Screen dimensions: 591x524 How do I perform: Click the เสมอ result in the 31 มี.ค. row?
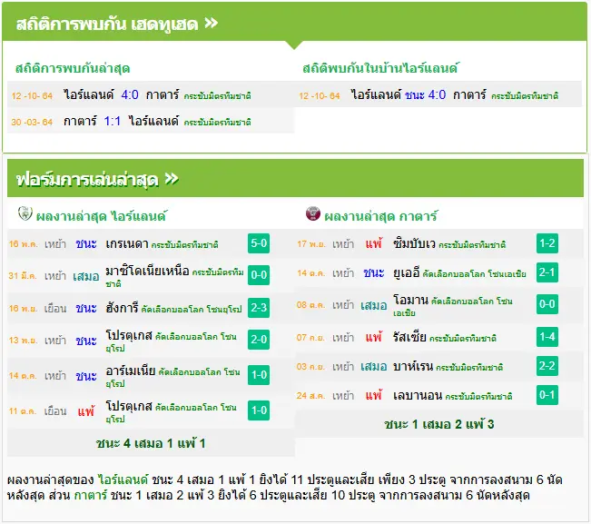[x=86, y=276]
